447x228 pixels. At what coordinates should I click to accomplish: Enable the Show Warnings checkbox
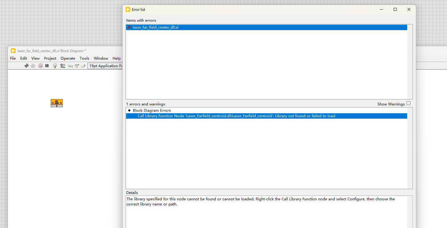pos(409,103)
